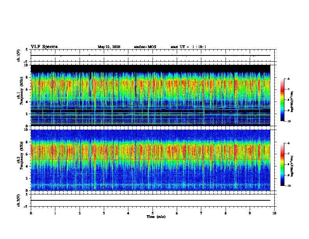The width and height of the screenshot is (309, 239).
Task: Click the ch.2 "Frequency (kHz)" axis label
Action: tap(21, 155)
